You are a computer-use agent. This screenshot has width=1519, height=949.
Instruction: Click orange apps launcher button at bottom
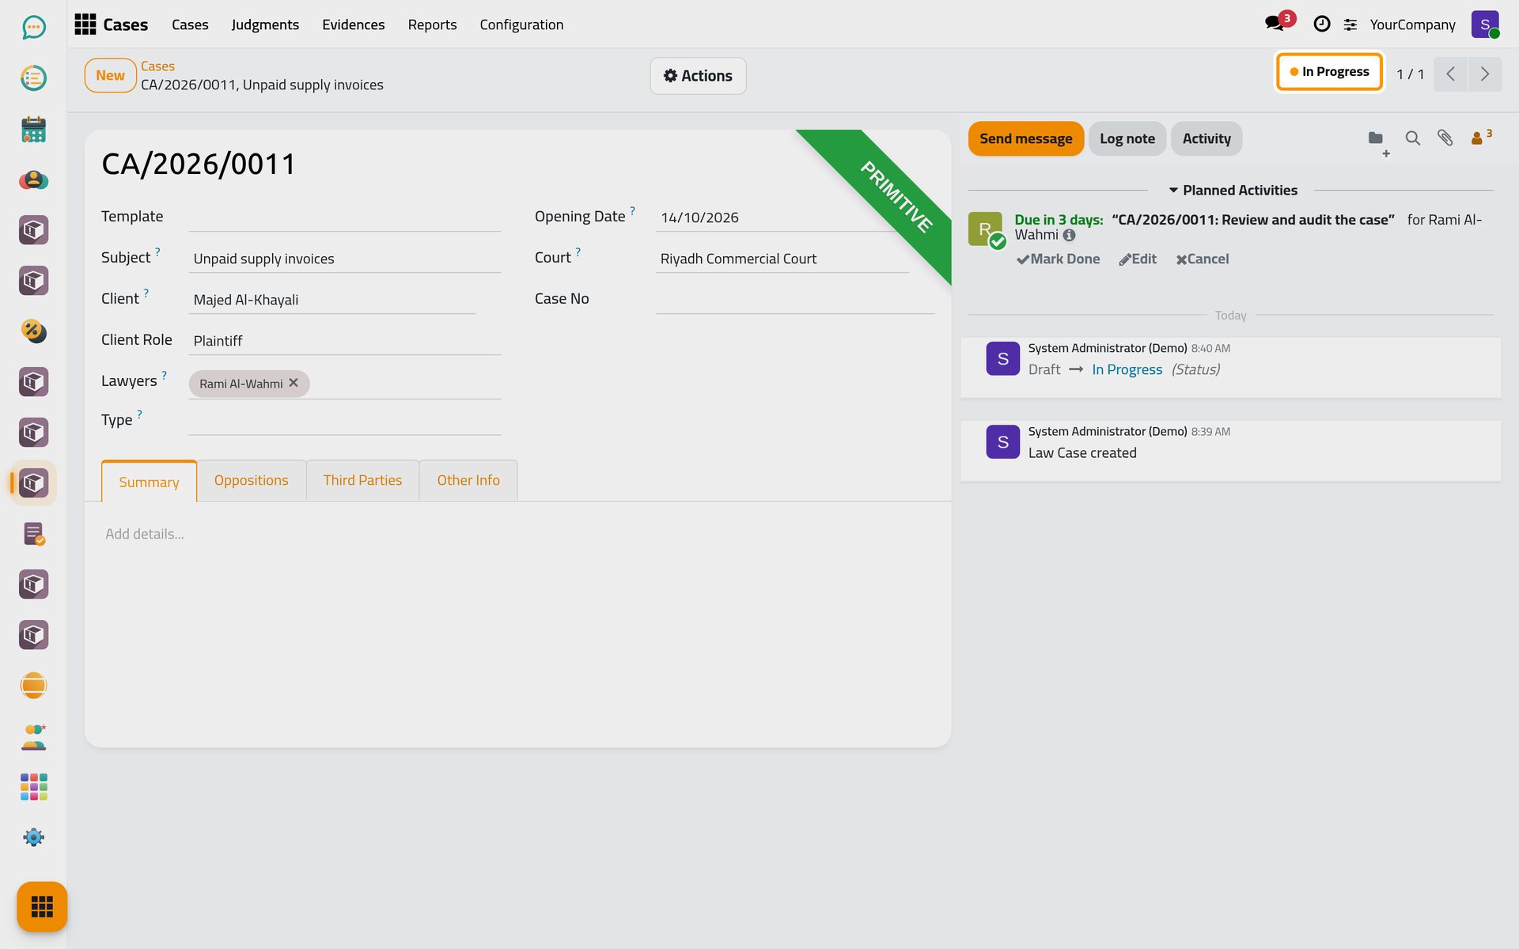(42, 906)
